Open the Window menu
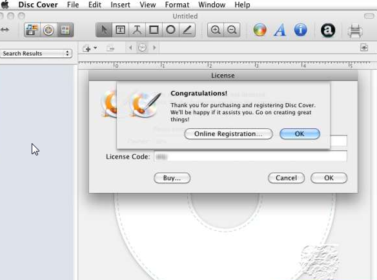The image size is (377, 280). (x=212, y=5)
